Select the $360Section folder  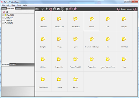43,21
